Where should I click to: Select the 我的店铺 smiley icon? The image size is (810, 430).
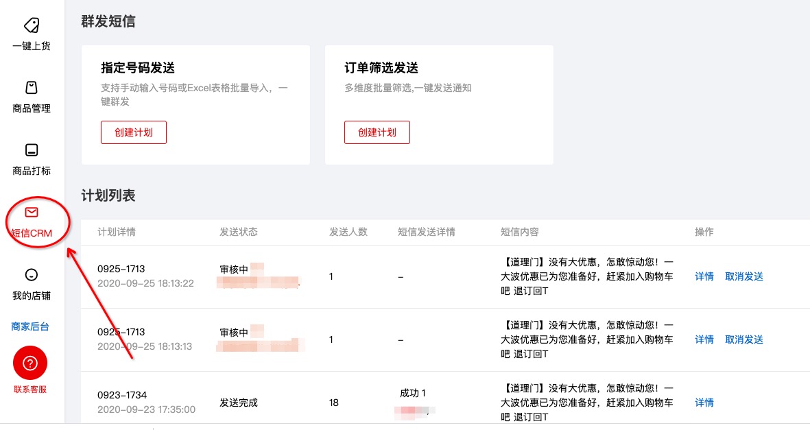pyautogui.click(x=29, y=274)
